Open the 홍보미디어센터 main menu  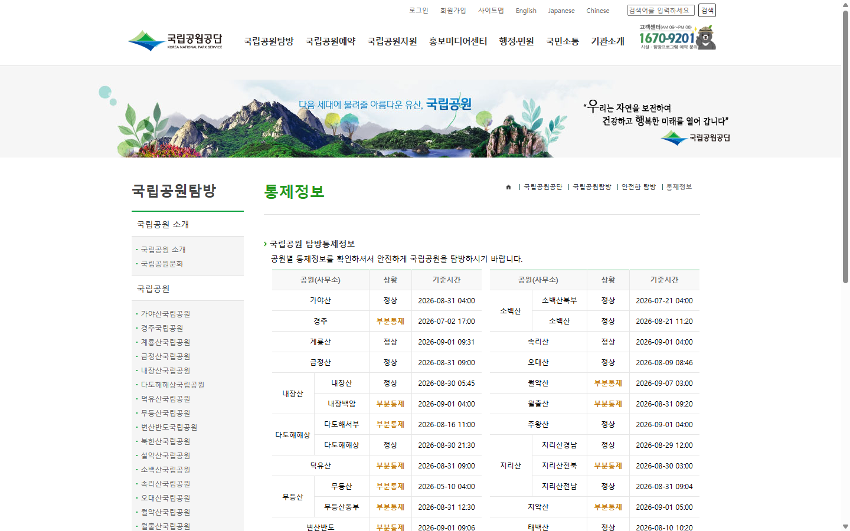(x=458, y=41)
